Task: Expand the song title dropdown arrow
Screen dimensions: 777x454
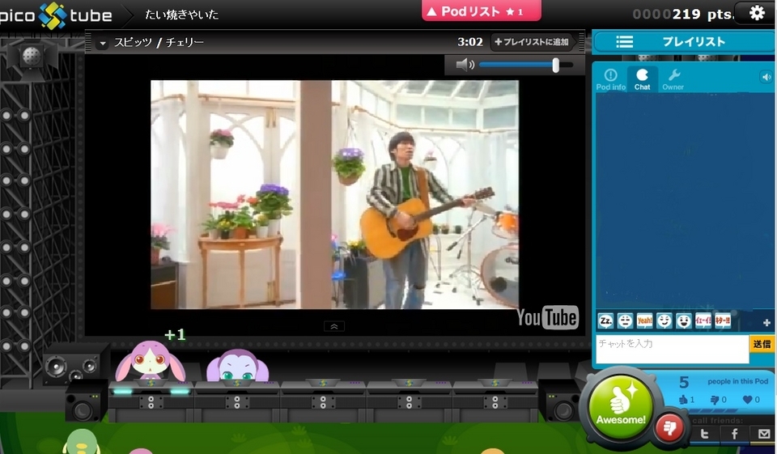Action: (103, 43)
